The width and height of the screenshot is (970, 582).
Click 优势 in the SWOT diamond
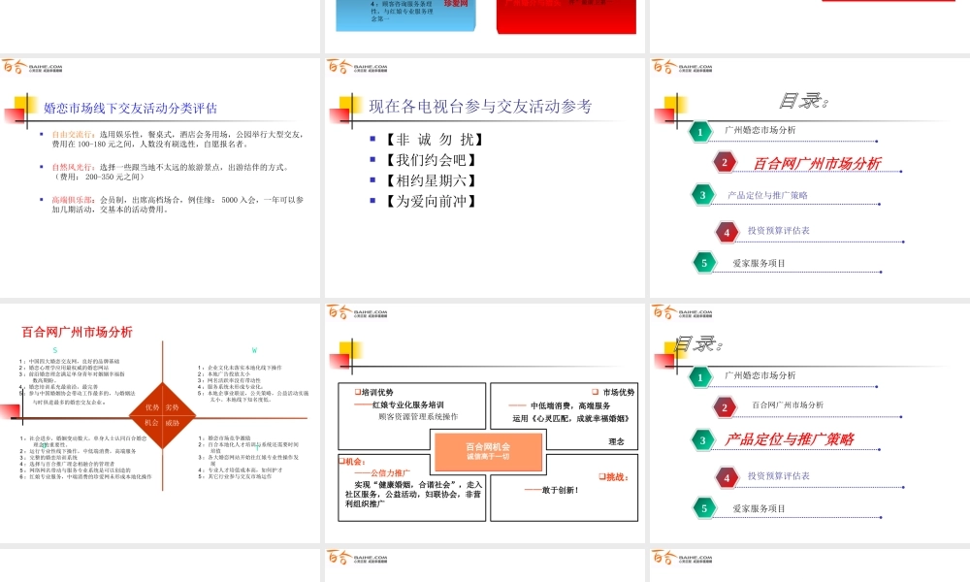(x=152, y=407)
